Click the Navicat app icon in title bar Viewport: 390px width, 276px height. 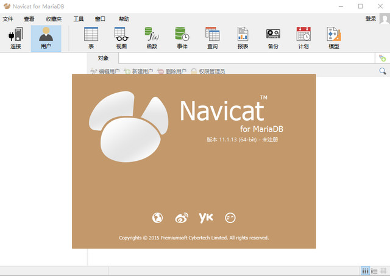click(x=7, y=6)
